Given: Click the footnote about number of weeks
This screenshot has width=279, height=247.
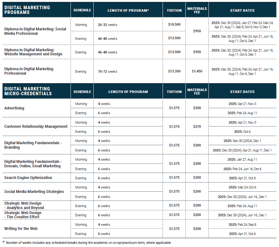Looking at the screenshot, I should (x=89, y=243).
